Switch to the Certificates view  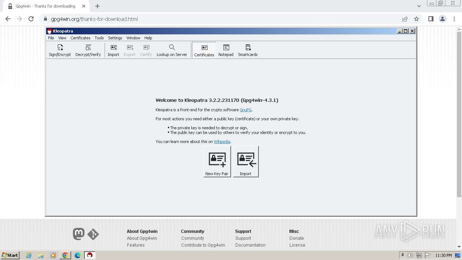[x=204, y=50]
